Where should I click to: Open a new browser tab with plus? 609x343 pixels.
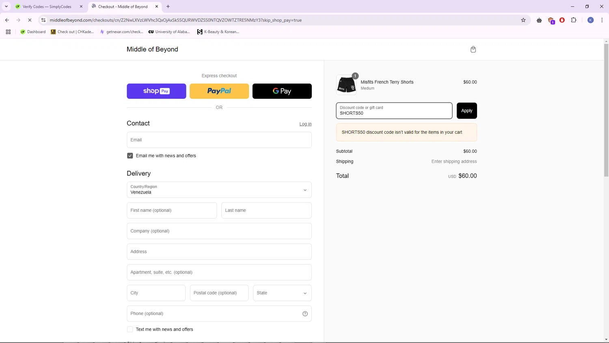(x=168, y=7)
